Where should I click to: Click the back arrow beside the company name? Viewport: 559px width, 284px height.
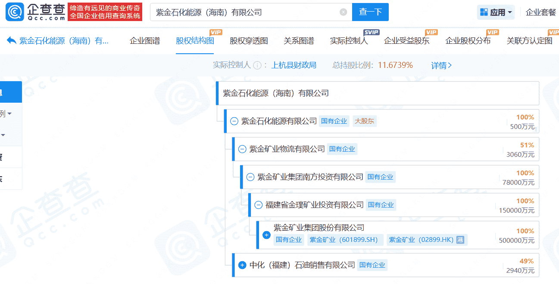point(12,41)
